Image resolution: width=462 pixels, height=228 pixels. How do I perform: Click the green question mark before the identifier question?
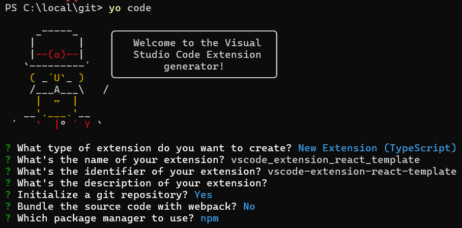point(8,172)
